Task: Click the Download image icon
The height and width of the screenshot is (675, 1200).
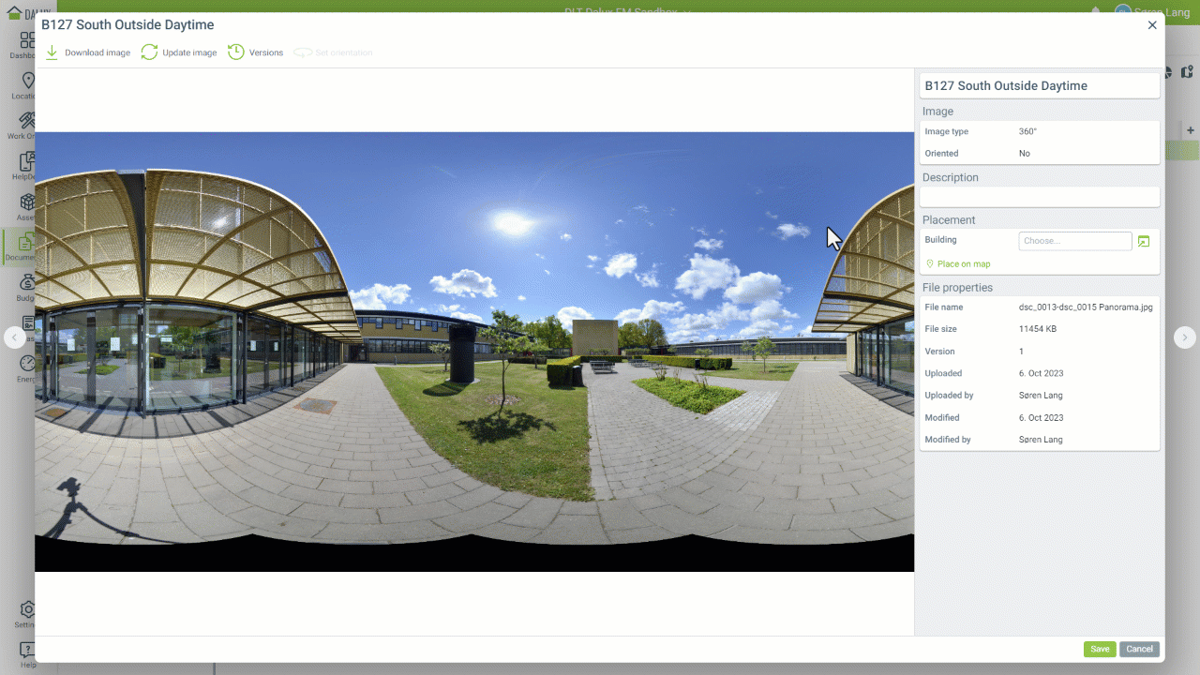Action: point(52,52)
